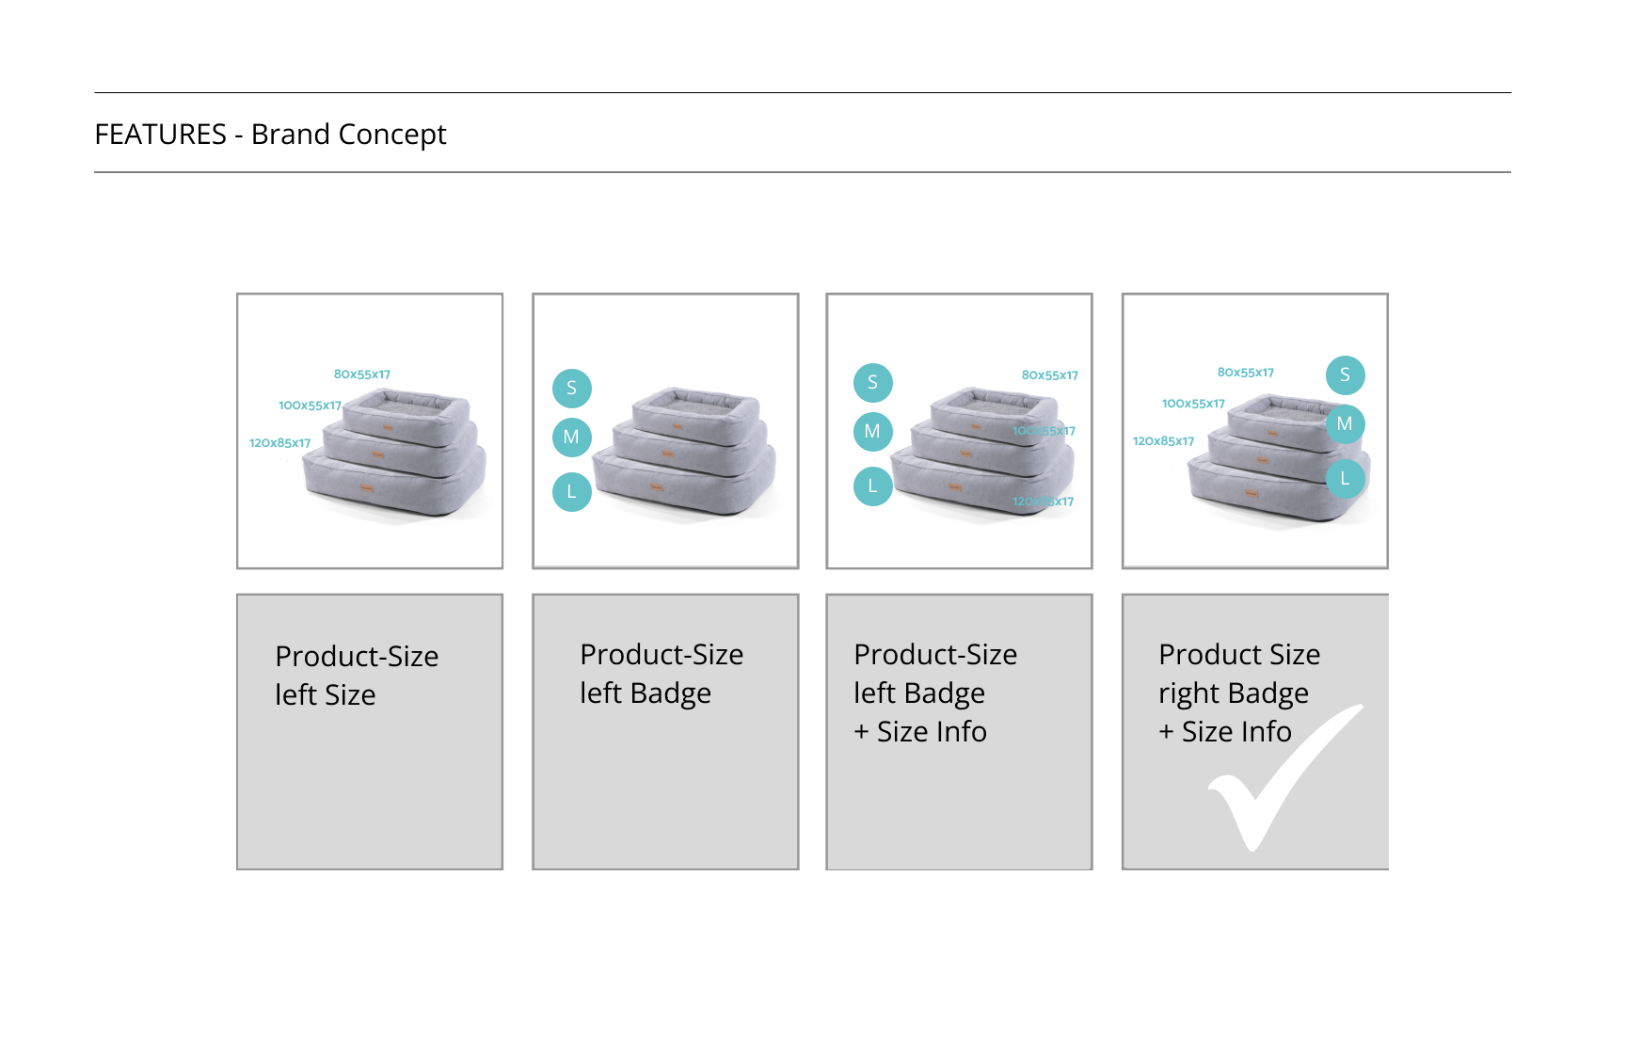The image size is (1626, 1051).
Task: Click the S badge in the second product image
Action: tap(571, 388)
